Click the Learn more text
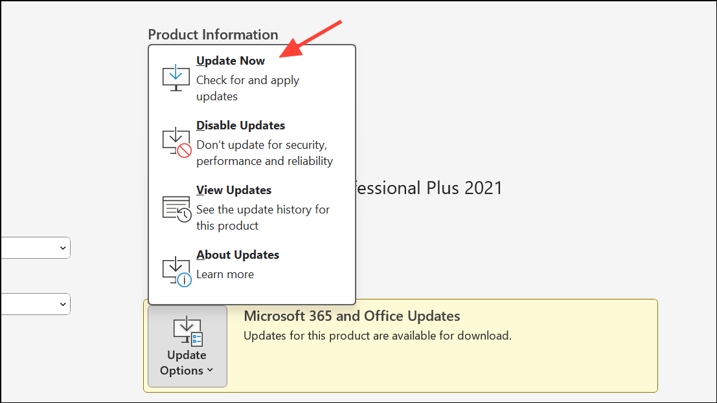 coord(225,274)
